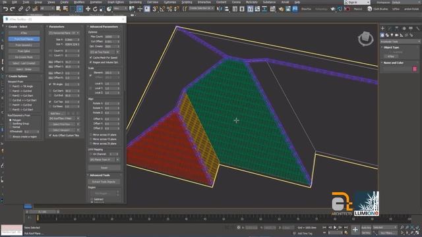422x237 pixels.
Task: Open the Graph Editors menu
Action: [116, 2]
